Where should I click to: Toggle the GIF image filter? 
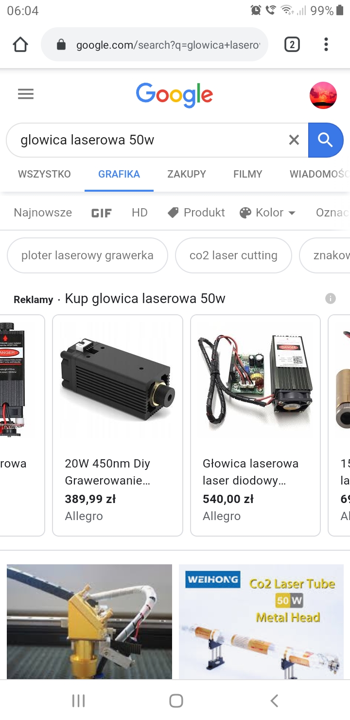(102, 213)
